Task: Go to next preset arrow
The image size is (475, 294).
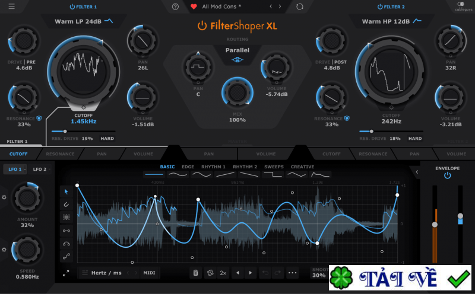Action: click(280, 7)
